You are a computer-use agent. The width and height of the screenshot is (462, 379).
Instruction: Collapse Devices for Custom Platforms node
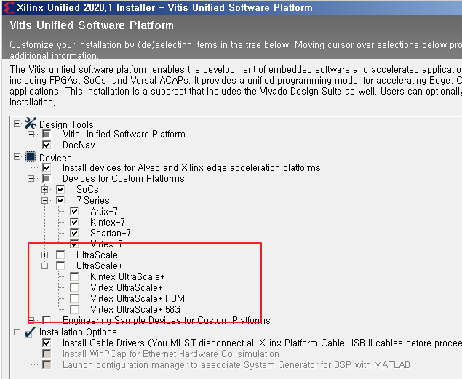31,179
